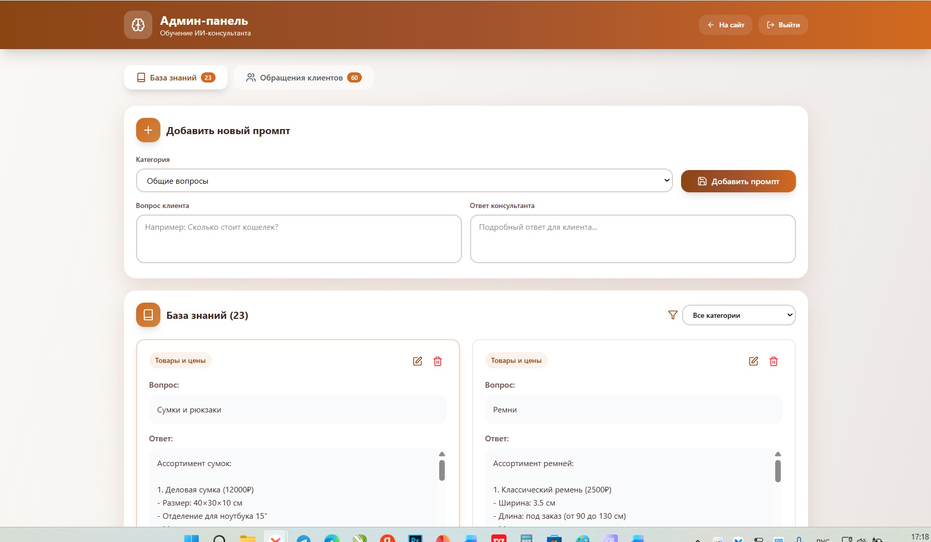Click the line - Размер: 40×30×10 см
The image size is (931, 542).
coord(200,503)
